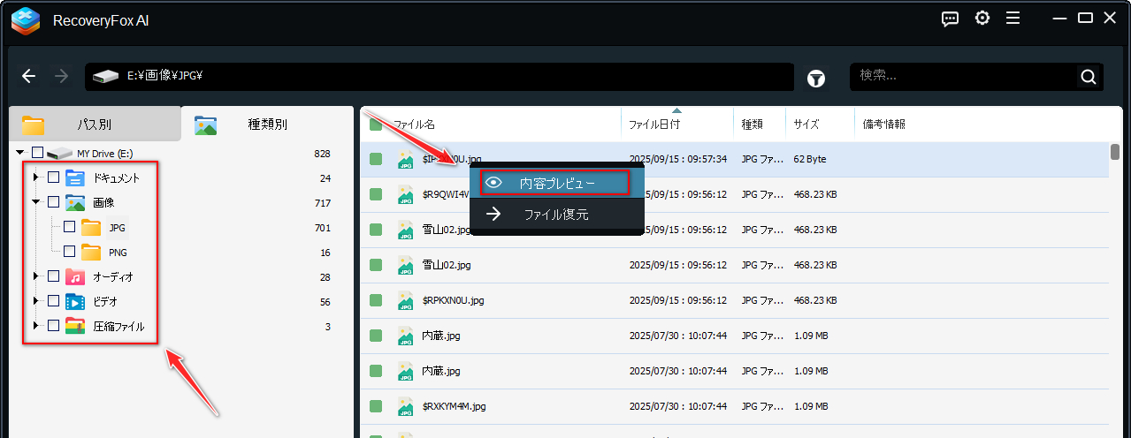Expand the オーディオ tree node
1131x438 pixels.
click(x=36, y=276)
